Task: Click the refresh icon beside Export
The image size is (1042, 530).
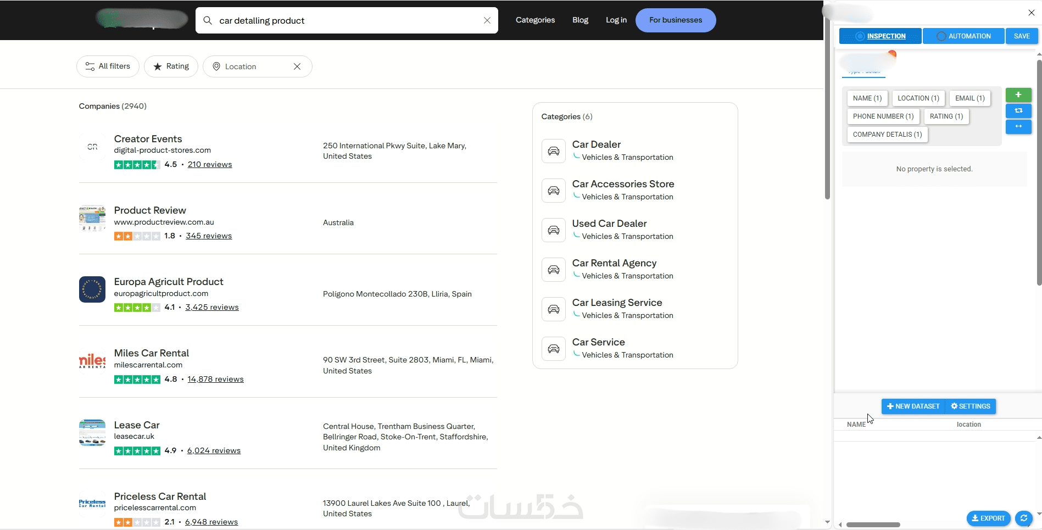Action: tap(1023, 518)
